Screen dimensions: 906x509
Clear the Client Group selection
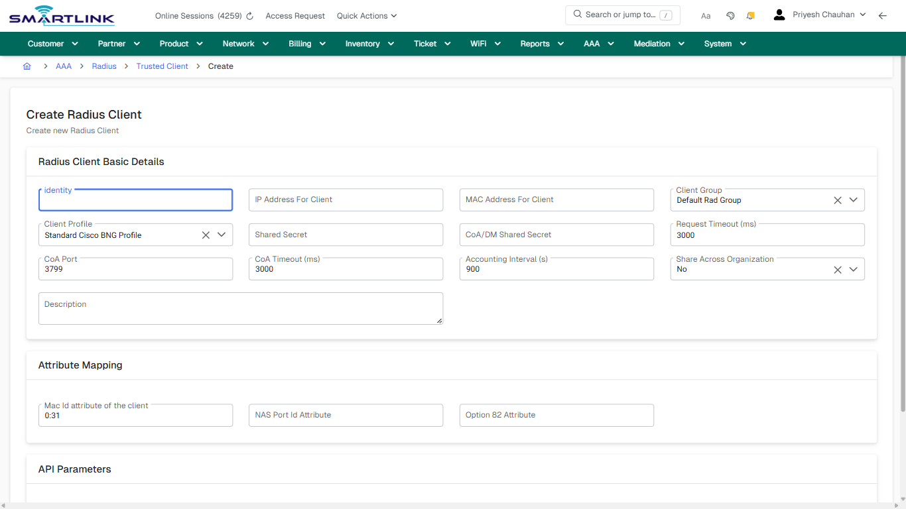(x=837, y=199)
